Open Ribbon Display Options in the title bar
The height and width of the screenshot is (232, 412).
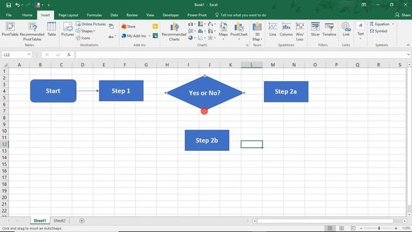click(x=364, y=5)
